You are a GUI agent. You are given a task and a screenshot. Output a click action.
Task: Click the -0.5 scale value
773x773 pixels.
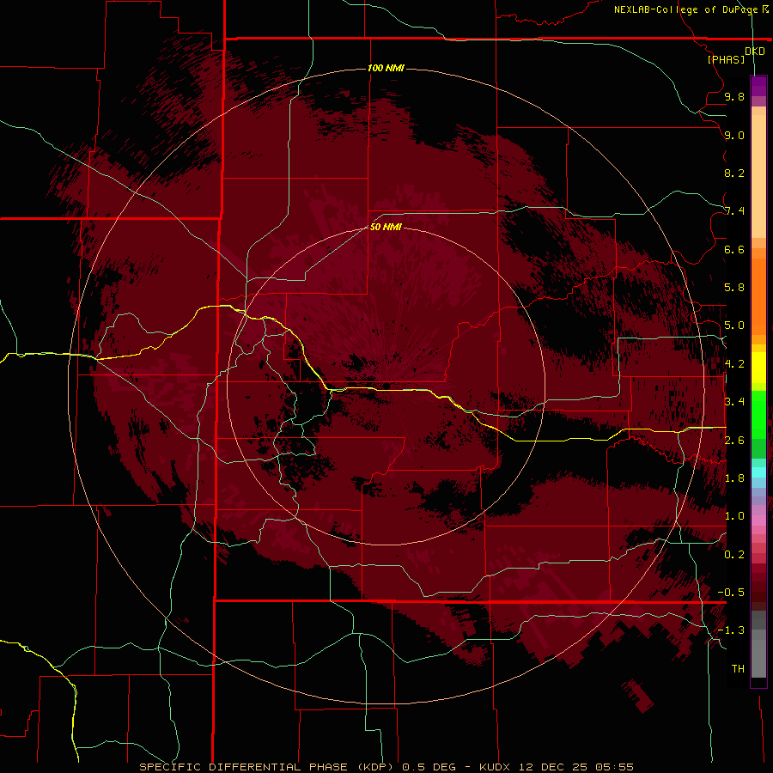731,592
